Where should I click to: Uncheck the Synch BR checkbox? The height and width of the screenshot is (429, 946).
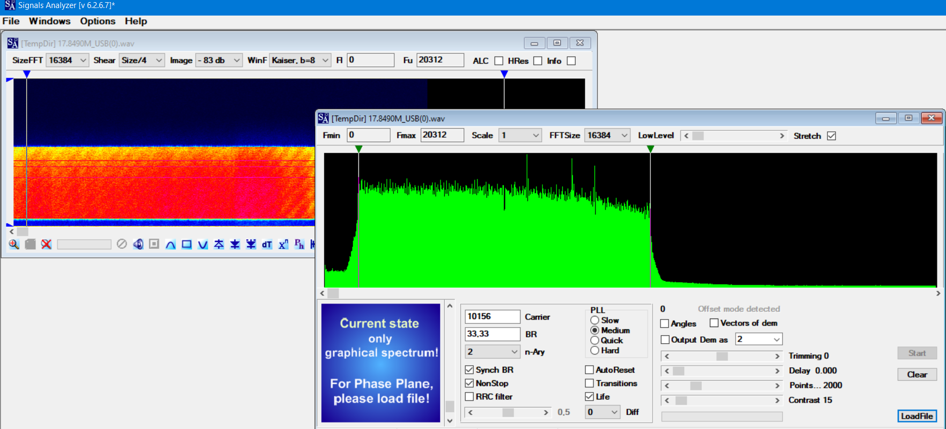(470, 370)
